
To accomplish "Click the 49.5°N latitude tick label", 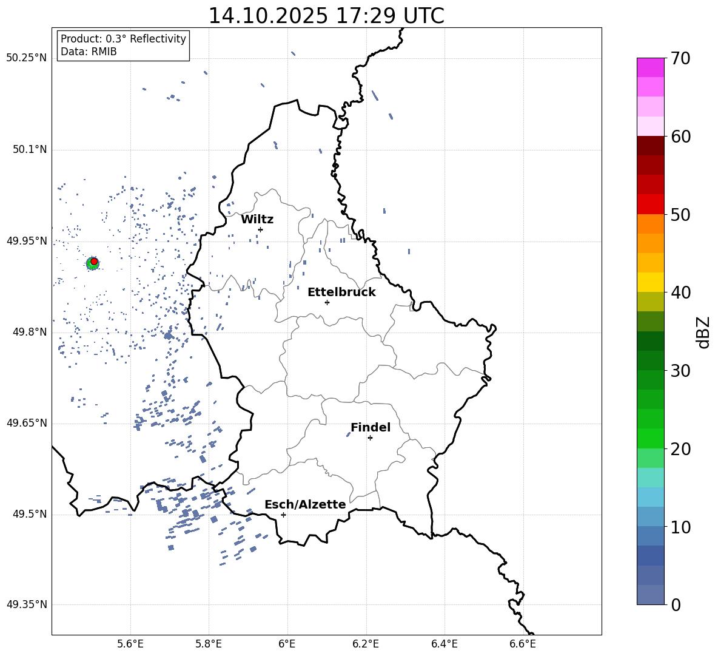I will click(29, 514).
